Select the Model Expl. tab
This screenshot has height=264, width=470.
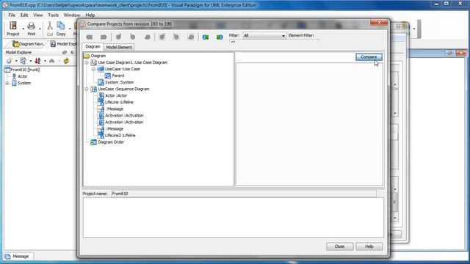click(x=63, y=44)
